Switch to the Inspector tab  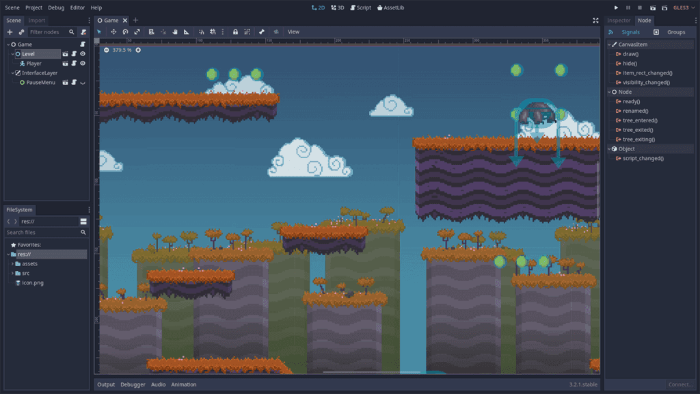point(618,21)
